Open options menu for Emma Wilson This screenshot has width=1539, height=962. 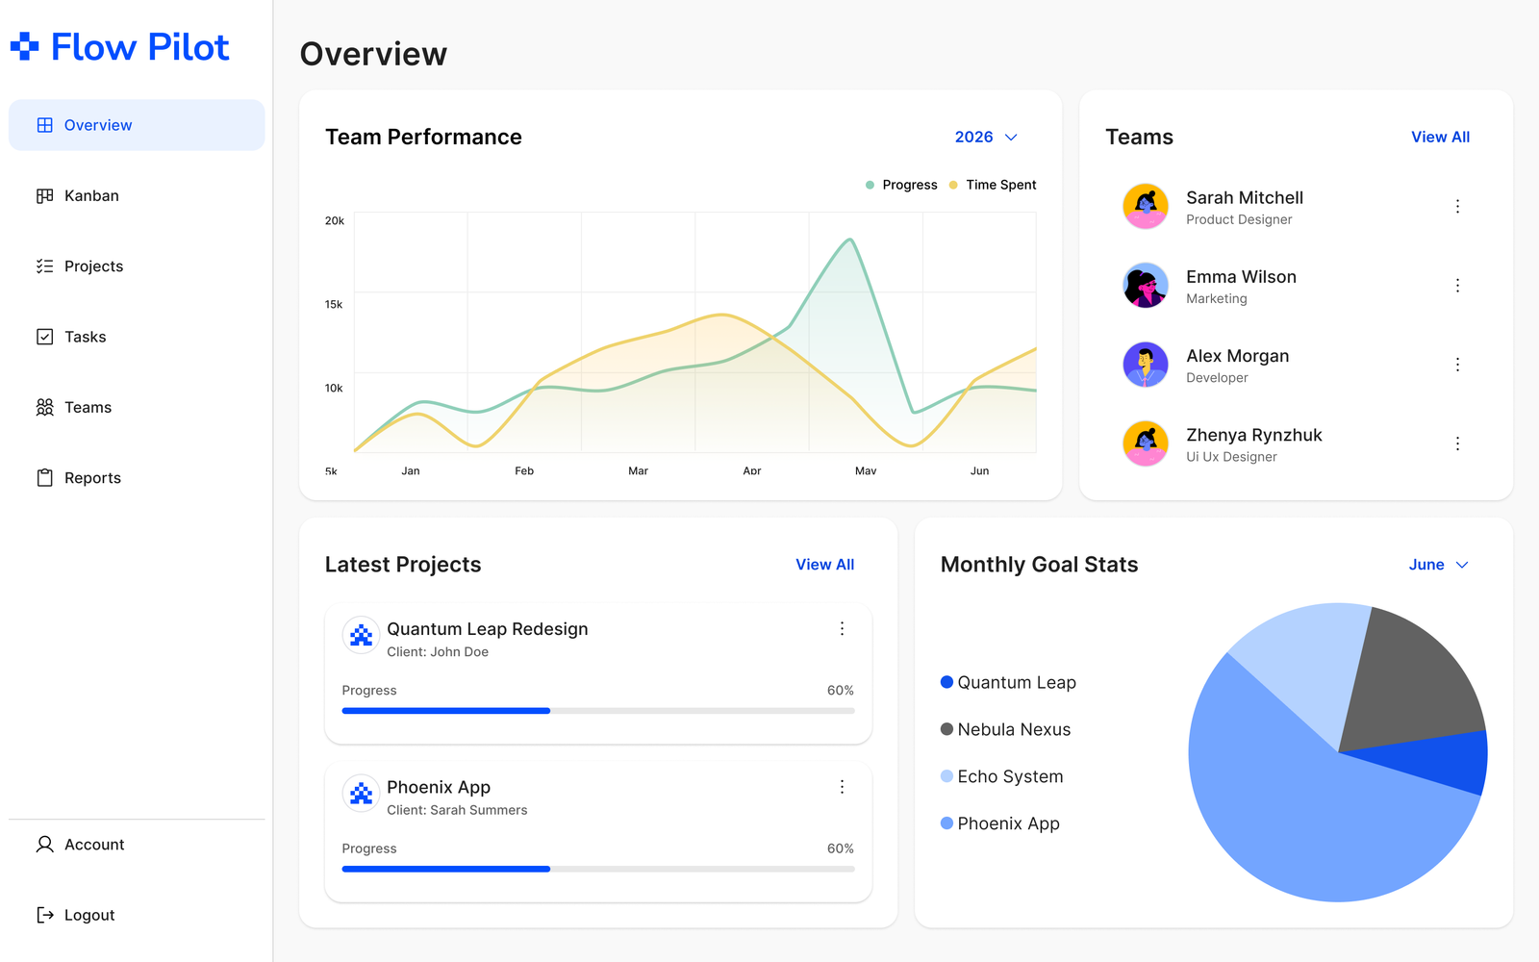[x=1457, y=286]
